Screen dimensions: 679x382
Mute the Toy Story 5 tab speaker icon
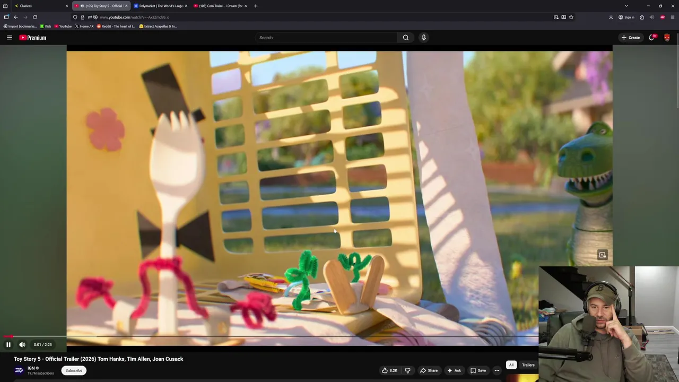pyautogui.click(x=82, y=6)
